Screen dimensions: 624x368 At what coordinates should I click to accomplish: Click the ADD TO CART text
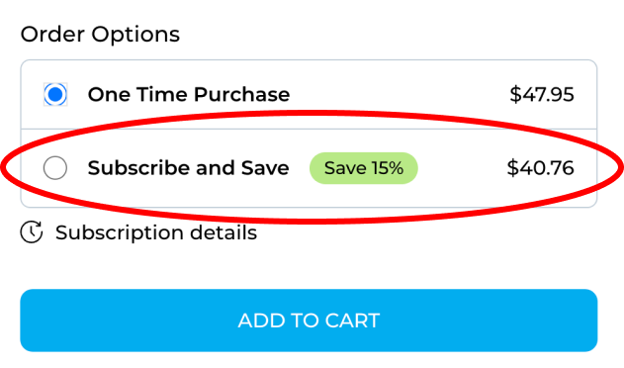(x=309, y=321)
